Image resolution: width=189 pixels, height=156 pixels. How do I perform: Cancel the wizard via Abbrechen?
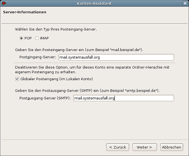(x=172, y=147)
